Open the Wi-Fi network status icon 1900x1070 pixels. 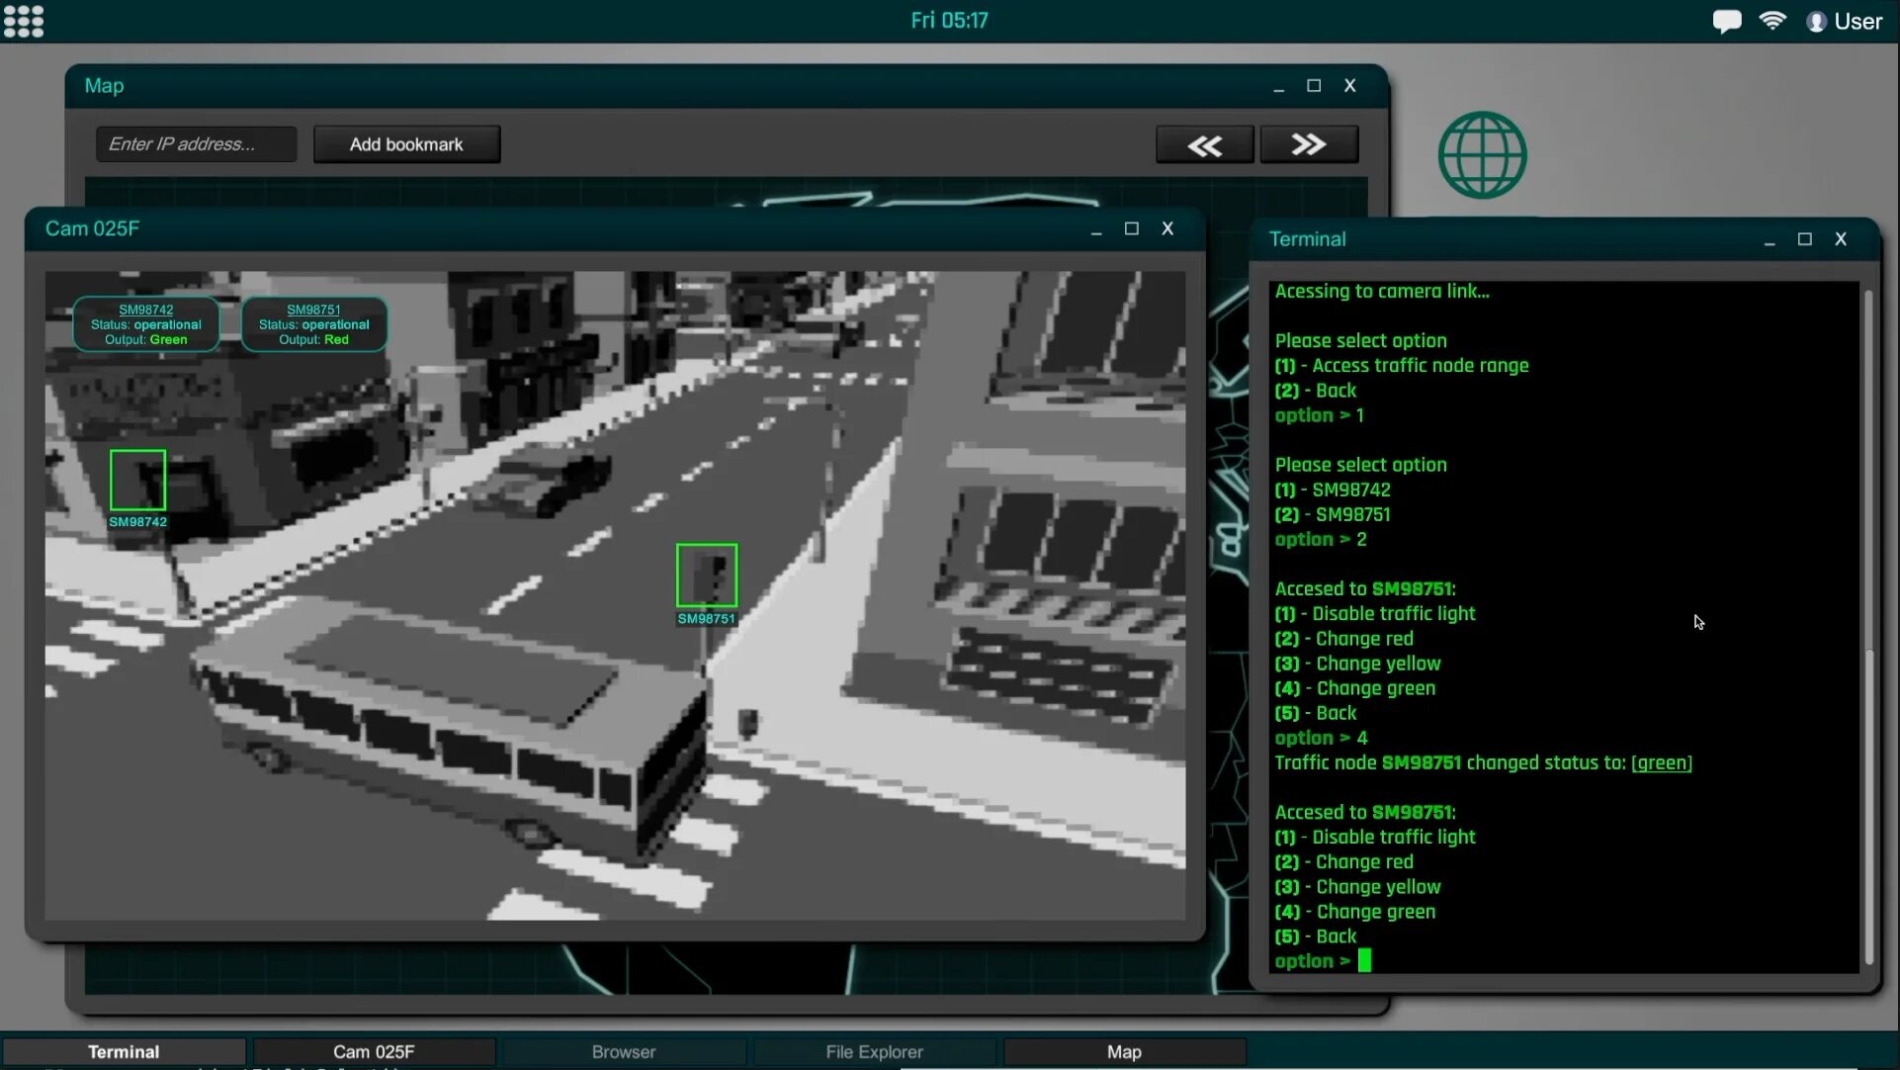tap(1772, 21)
